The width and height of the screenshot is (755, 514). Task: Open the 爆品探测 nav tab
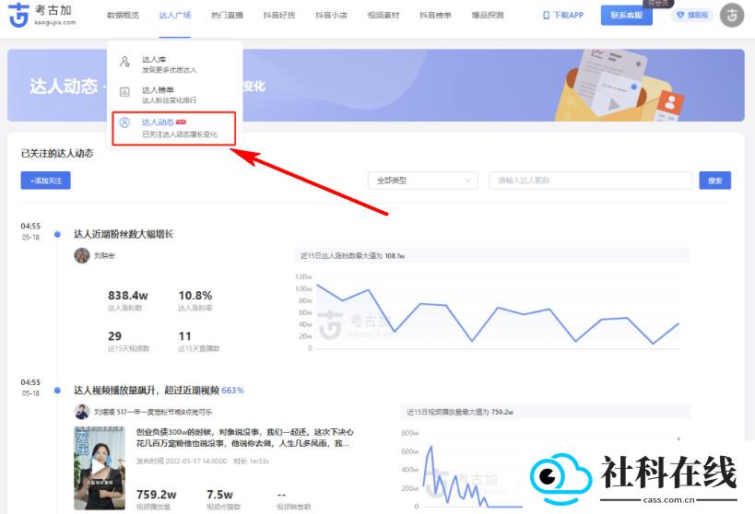pos(488,16)
